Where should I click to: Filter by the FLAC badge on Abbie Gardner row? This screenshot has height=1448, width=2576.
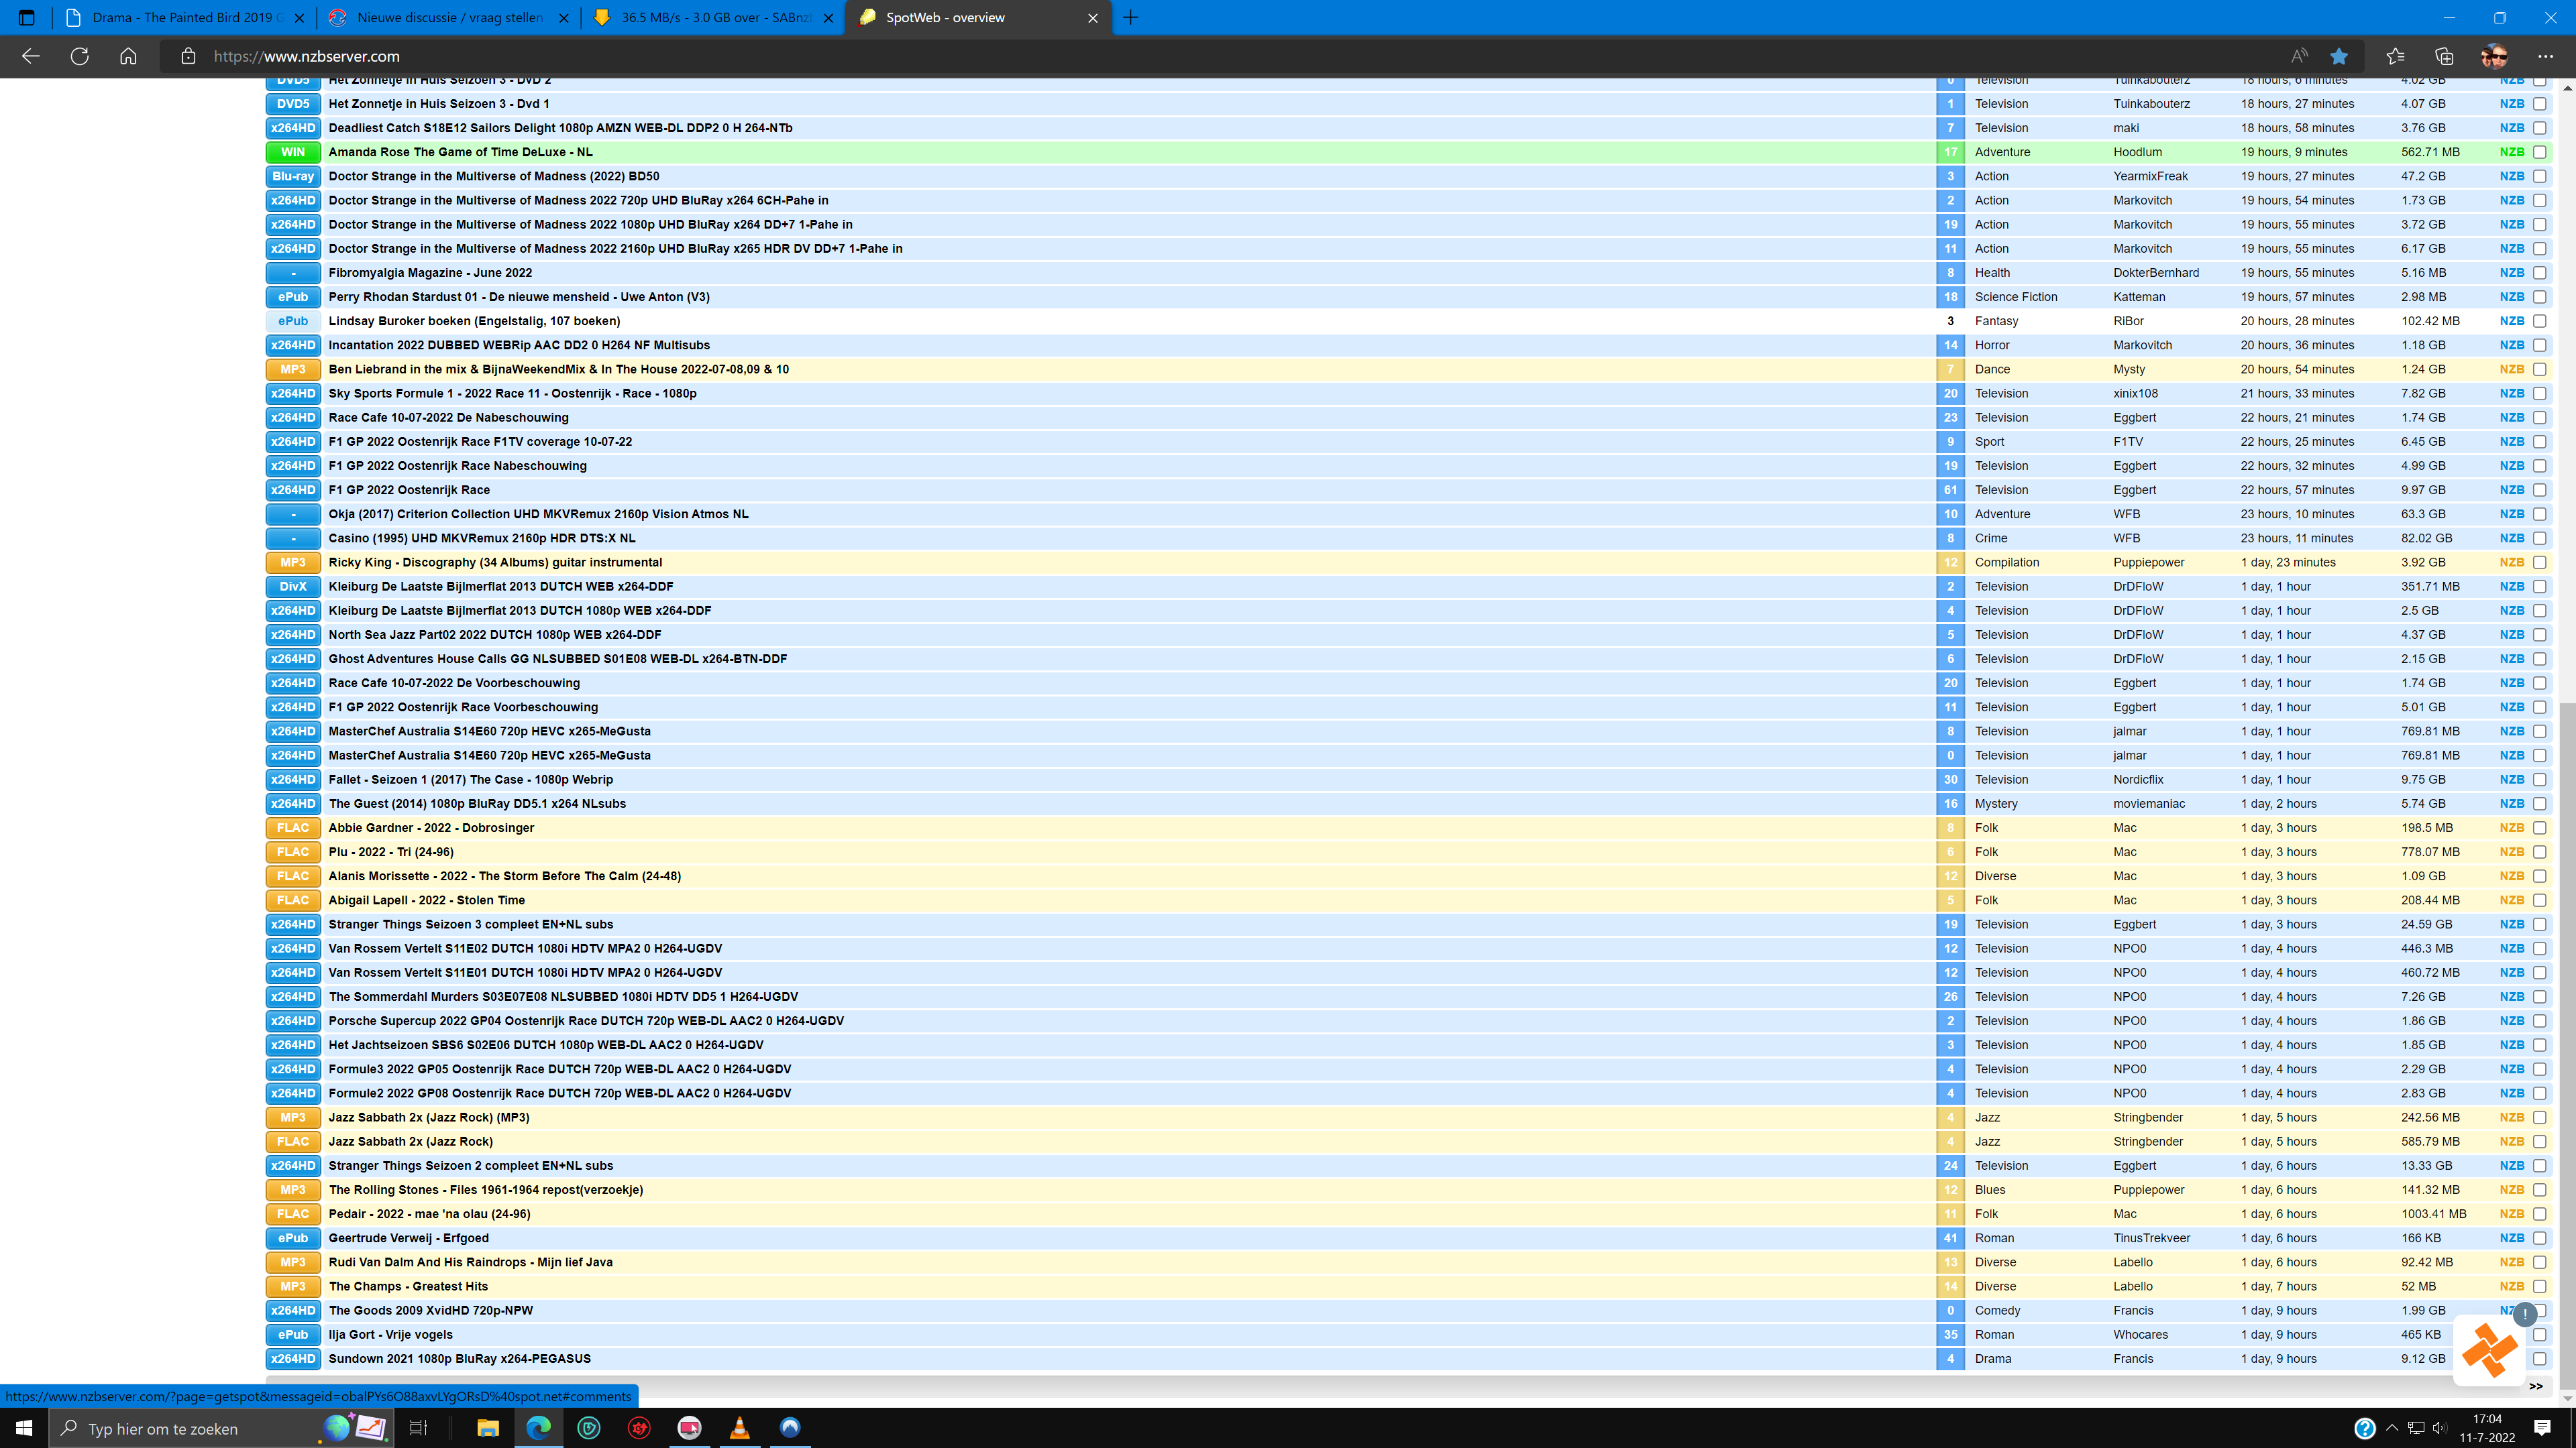click(x=293, y=827)
